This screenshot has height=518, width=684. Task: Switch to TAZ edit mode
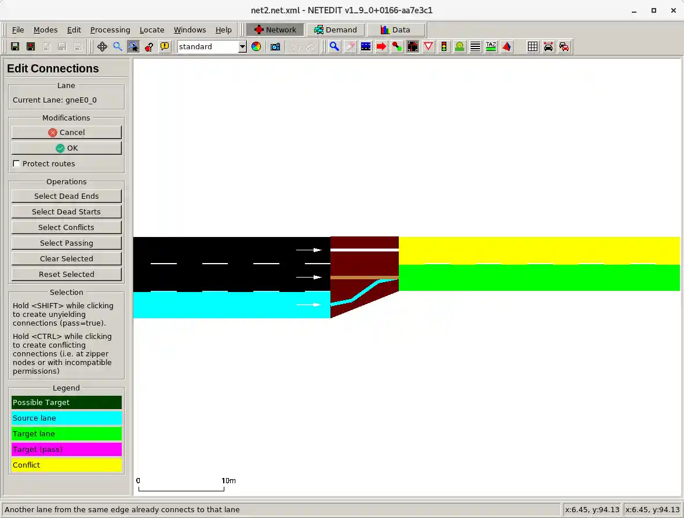491,47
